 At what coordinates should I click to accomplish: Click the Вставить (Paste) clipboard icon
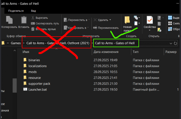(24, 20)
